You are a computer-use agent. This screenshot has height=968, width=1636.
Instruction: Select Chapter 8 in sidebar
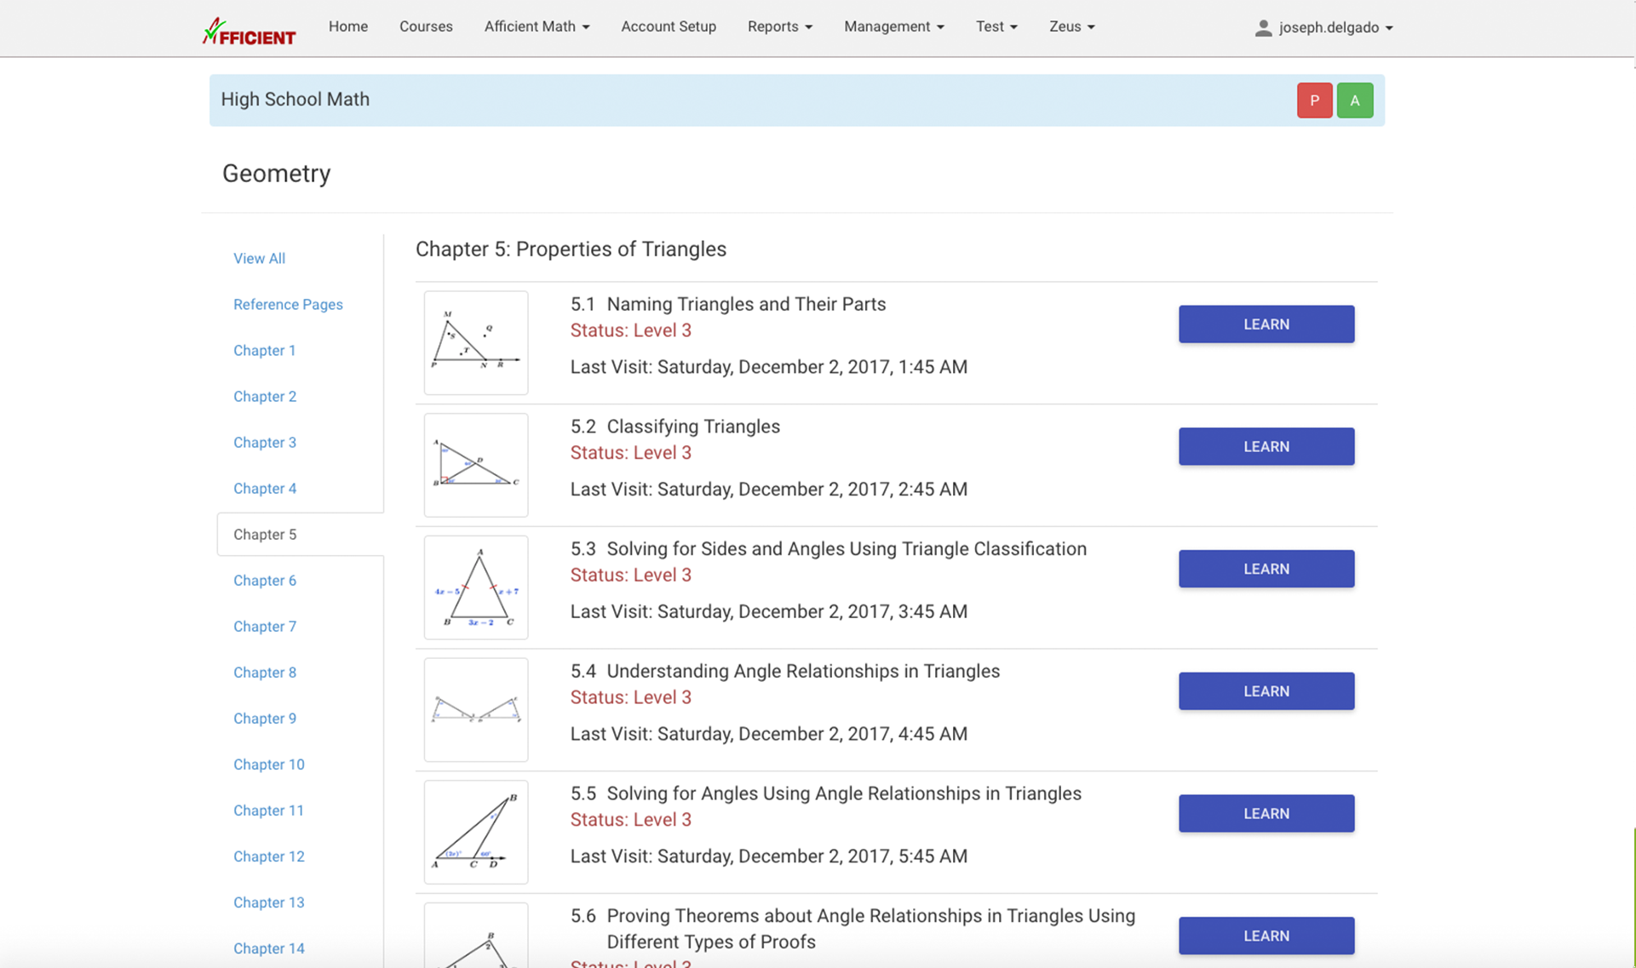point(265,672)
